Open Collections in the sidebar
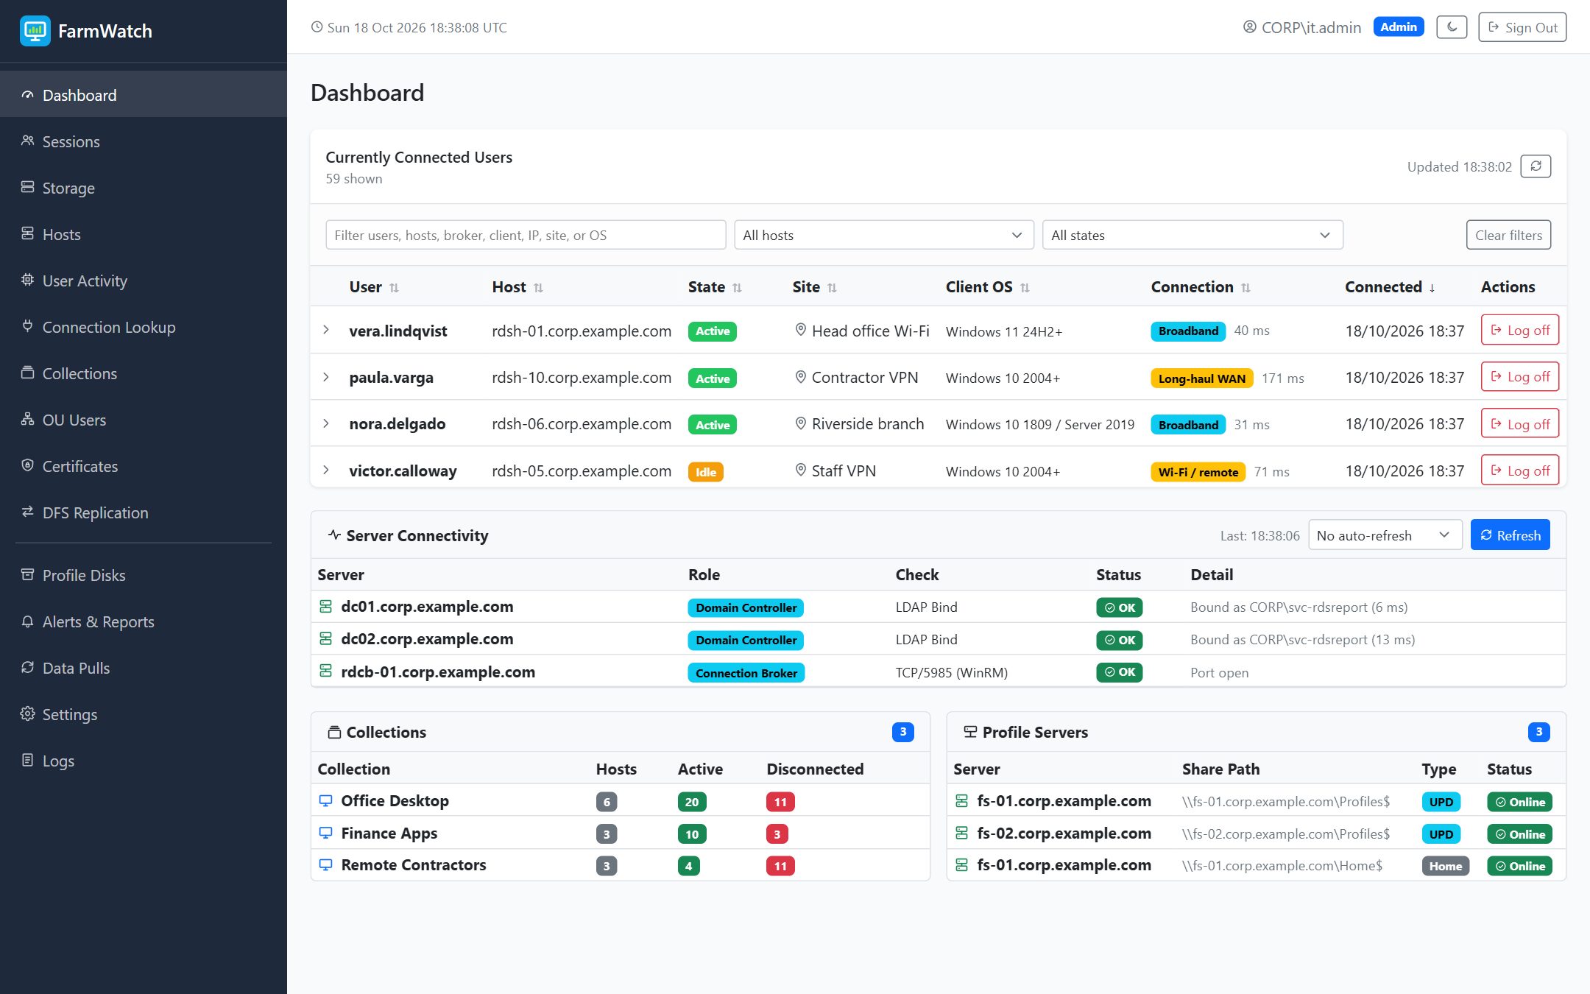Screen dimensions: 1590x994 (x=144, y=373)
